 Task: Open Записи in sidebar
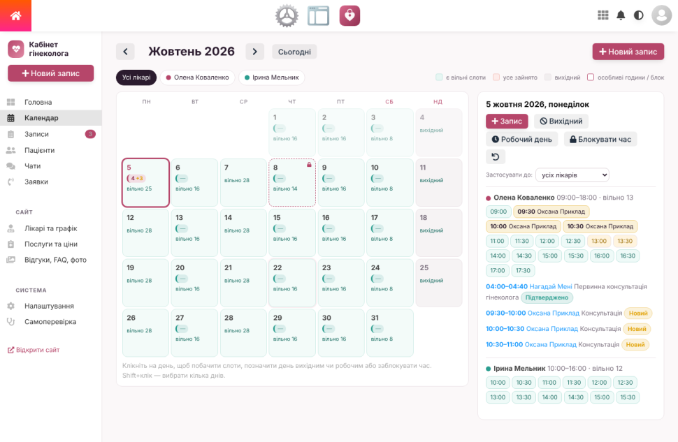tap(51, 134)
